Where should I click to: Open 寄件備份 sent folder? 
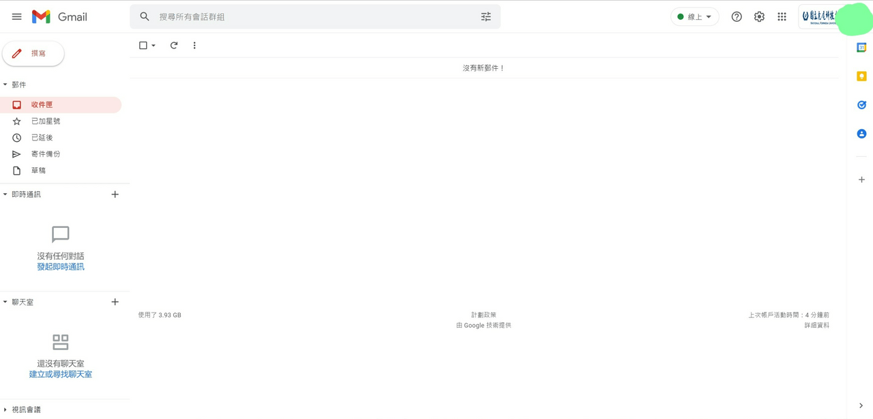tap(61, 154)
